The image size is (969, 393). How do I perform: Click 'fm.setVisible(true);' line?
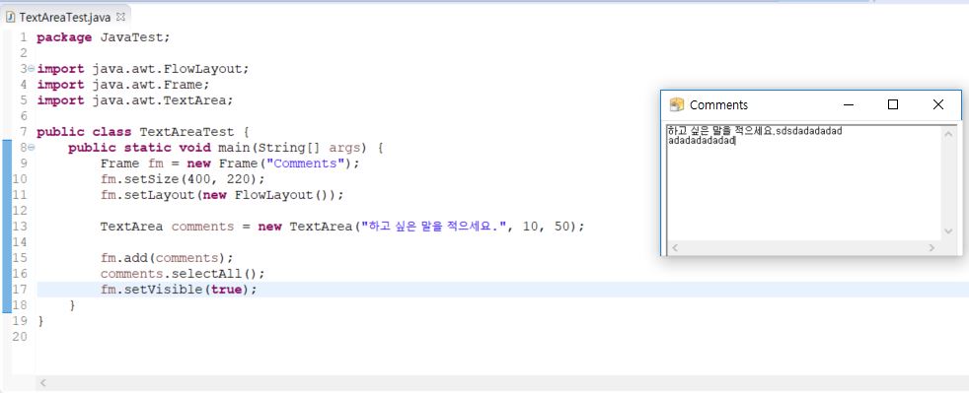[x=178, y=290]
